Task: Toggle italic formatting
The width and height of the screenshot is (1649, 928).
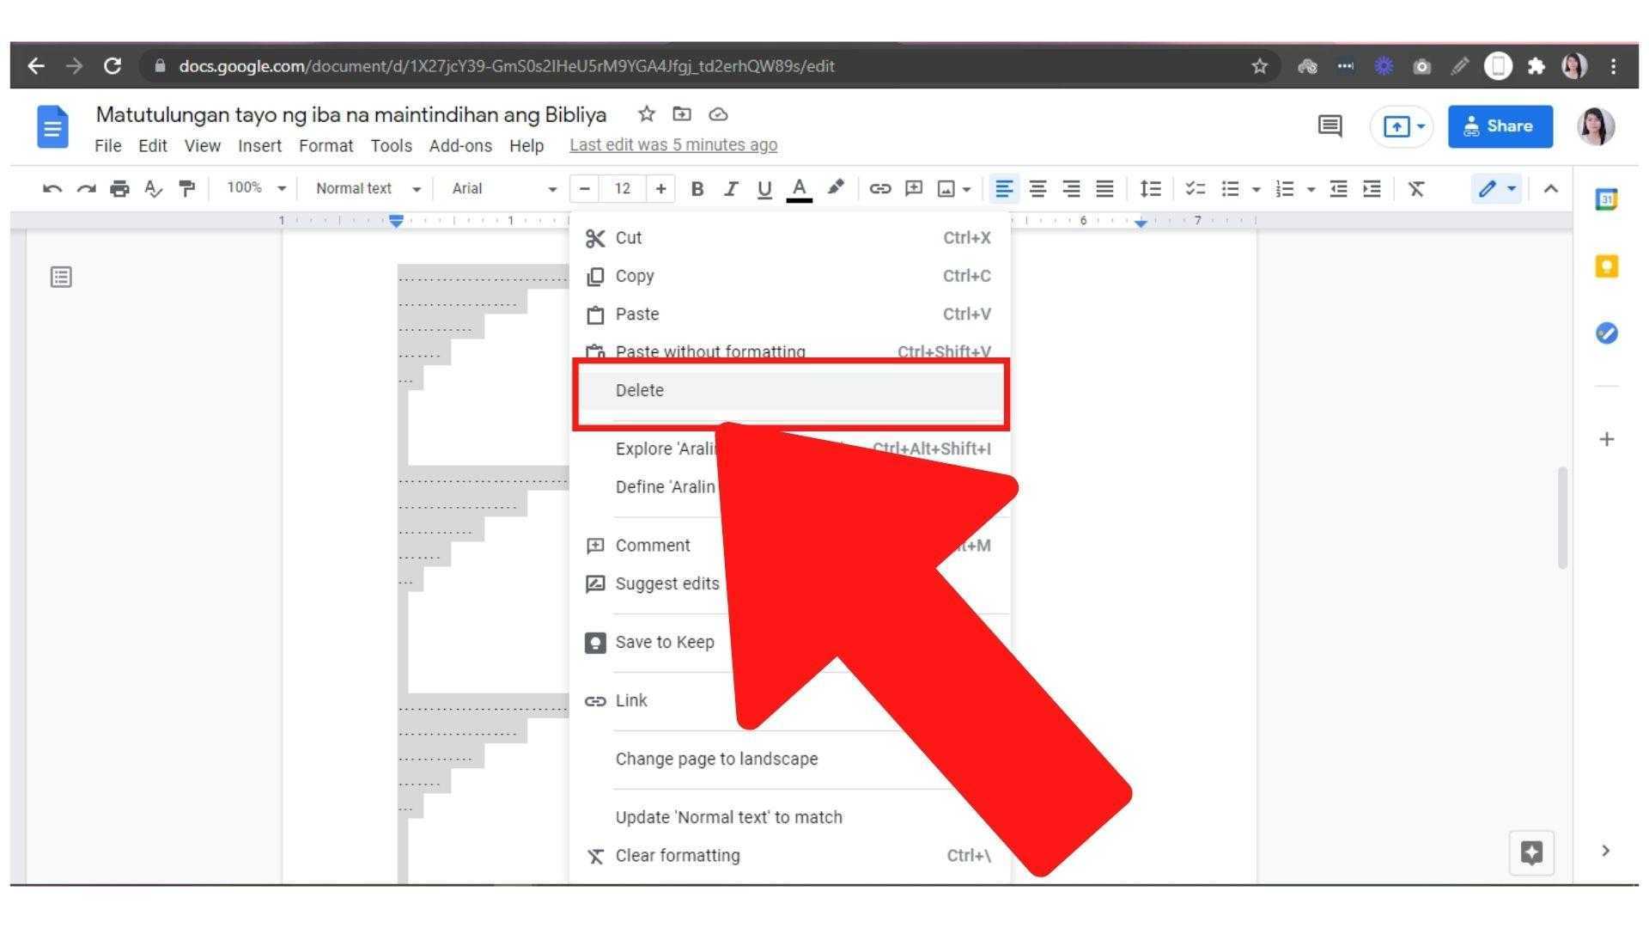Action: [x=731, y=189]
